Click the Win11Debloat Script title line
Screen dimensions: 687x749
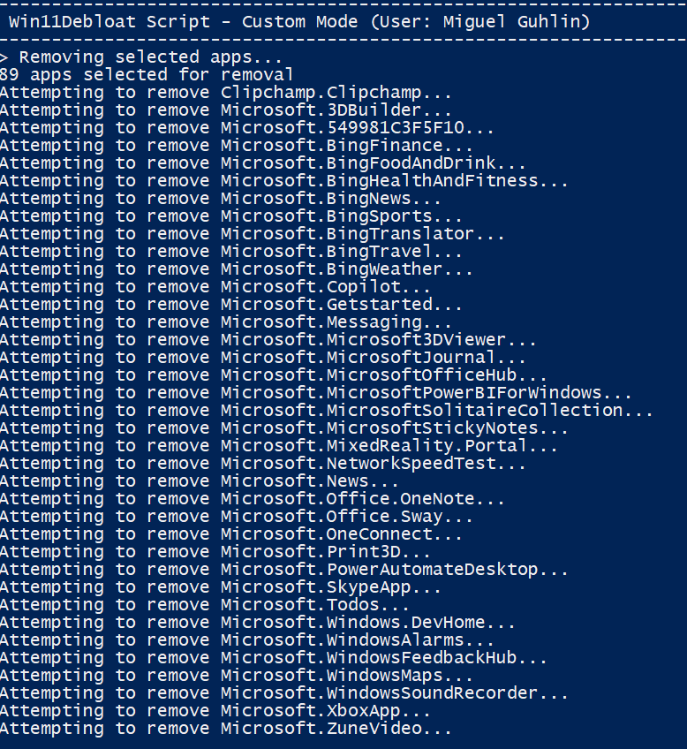(x=299, y=22)
